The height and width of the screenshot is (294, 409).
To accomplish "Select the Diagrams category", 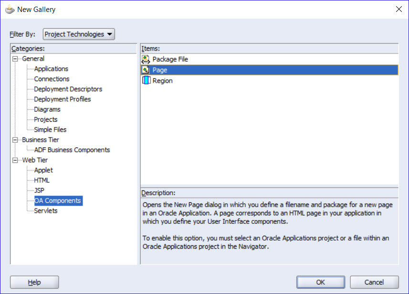I will 47,109.
